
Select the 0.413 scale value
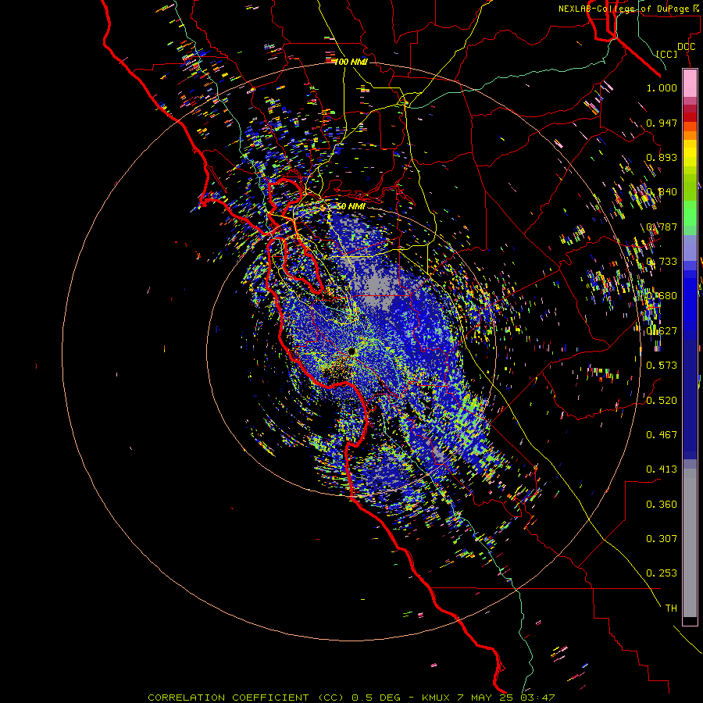tap(662, 469)
